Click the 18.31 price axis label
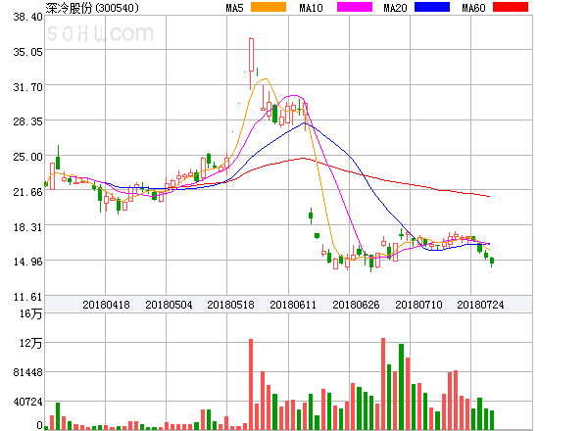Viewport: 588px width, 431px height. click(x=27, y=227)
